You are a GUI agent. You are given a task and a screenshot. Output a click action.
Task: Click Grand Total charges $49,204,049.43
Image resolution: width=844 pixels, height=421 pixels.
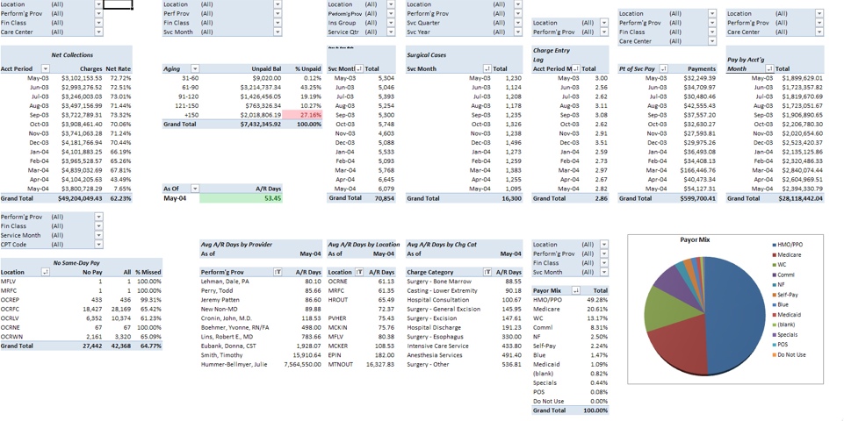coord(80,198)
